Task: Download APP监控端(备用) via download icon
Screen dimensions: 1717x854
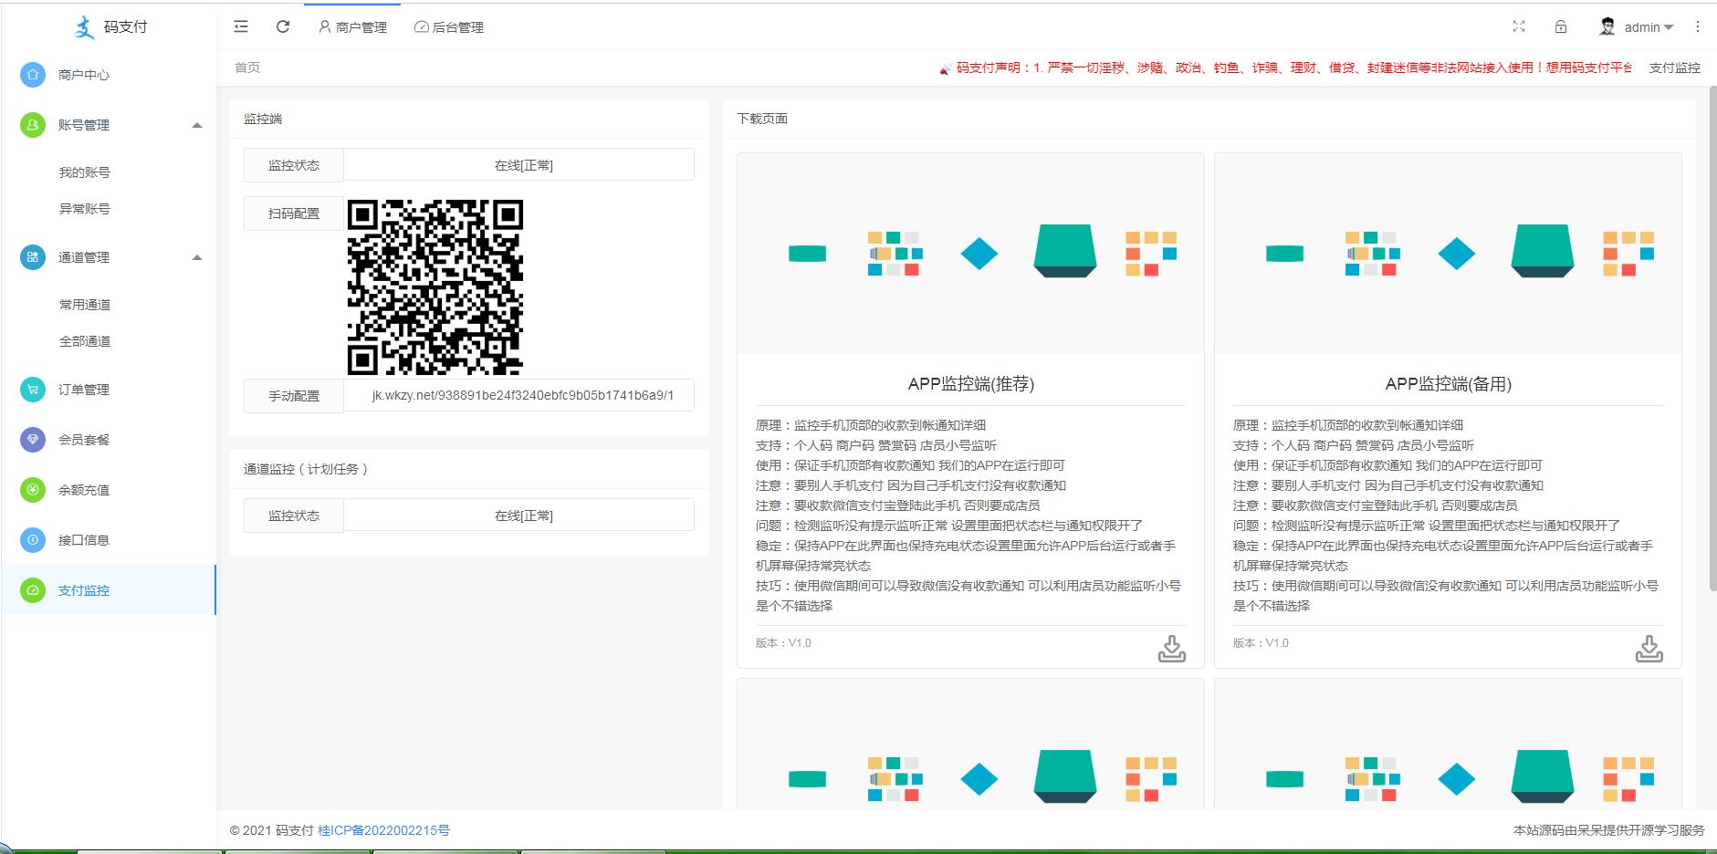Action: [1649, 649]
